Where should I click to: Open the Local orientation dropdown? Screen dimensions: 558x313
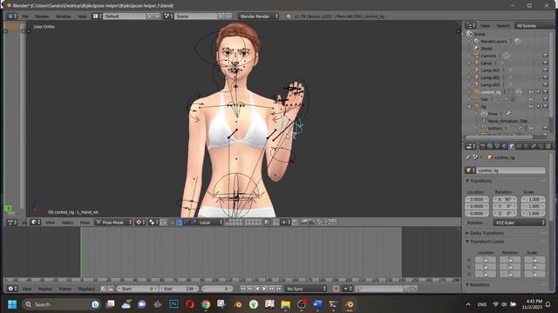point(210,223)
